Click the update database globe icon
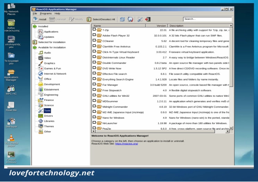This screenshot has width=258, height=182. [130, 19]
